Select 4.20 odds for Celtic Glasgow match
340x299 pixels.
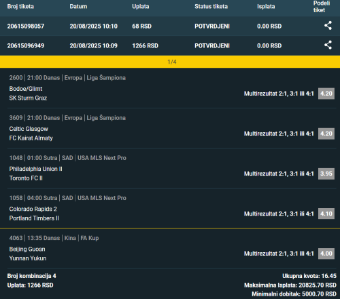(326, 134)
